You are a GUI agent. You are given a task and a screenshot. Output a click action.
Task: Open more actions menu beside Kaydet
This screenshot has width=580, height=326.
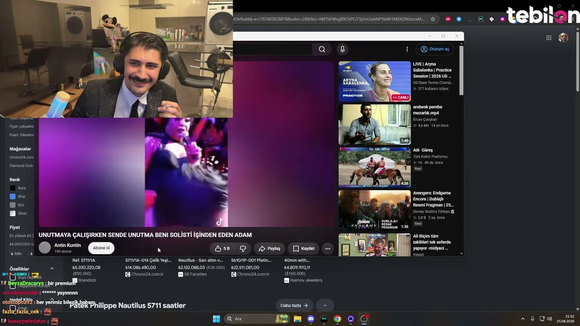pos(328,249)
